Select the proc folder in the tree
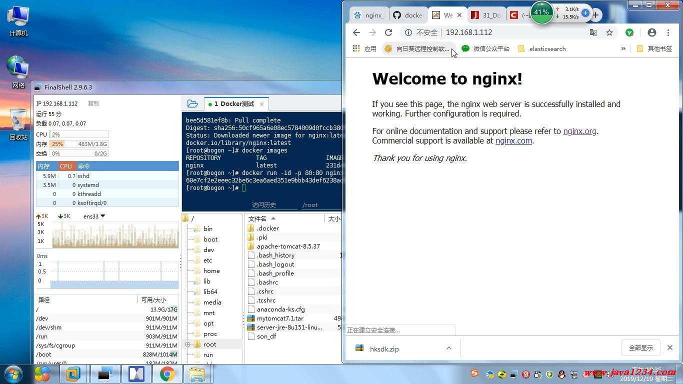The image size is (683, 384). click(x=210, y=334)
